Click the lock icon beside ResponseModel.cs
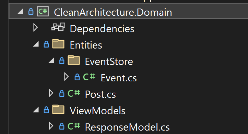 [x=62, y=126]
